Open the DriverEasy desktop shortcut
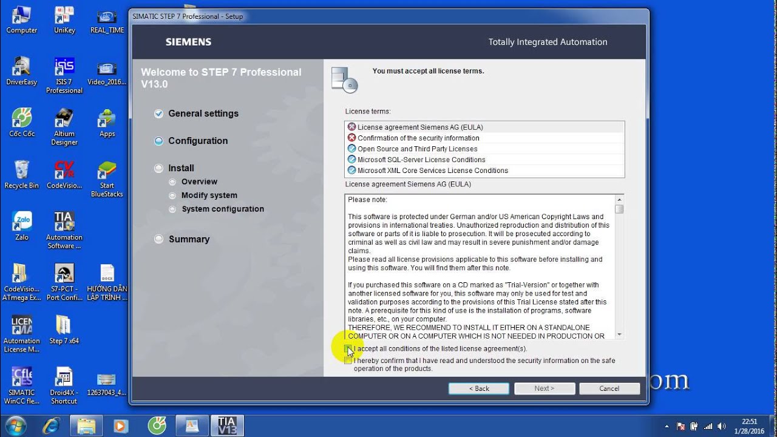Image resolution: width=777 pixels, height=437 pixels. [21, 72]
